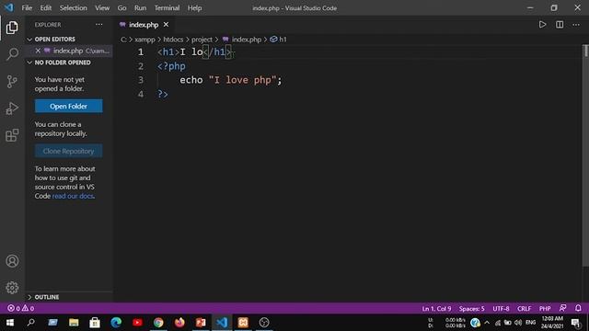Place cursor on echo "I love php" line
This screenshot has height=331, width=589.
tap(231, 80)
